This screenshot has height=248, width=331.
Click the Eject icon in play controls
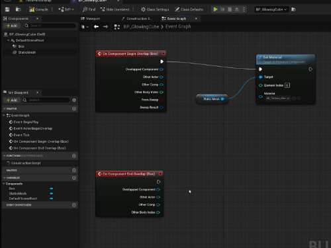click(236, 9)
